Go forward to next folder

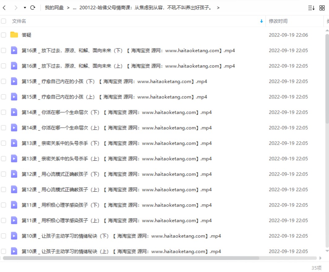(16, 8)
